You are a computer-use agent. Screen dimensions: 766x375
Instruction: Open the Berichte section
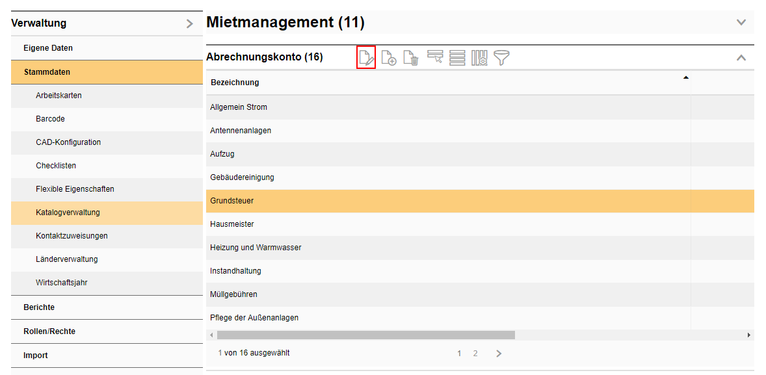[x=39, y=307]
